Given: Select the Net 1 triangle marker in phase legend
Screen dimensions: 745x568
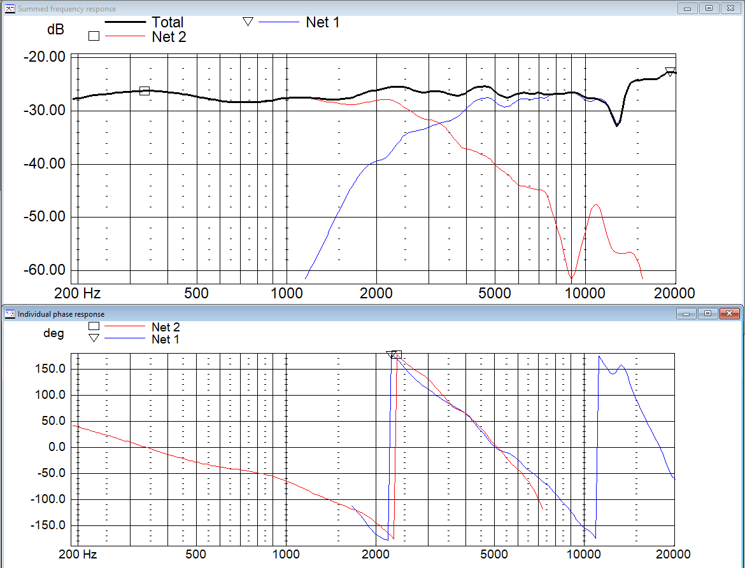Looking at the screenshot, I should [x=94, y=339].
